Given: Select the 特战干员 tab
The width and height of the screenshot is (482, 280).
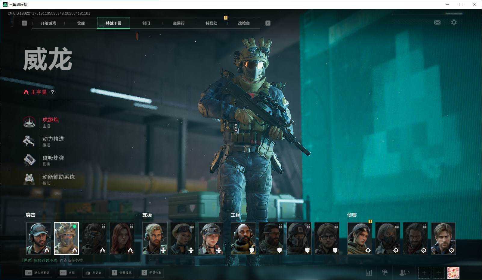Looking at the screenshot, I should 113,23.
